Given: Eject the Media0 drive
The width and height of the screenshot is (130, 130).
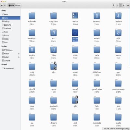Looking at the screenshot, I should 19,54.
